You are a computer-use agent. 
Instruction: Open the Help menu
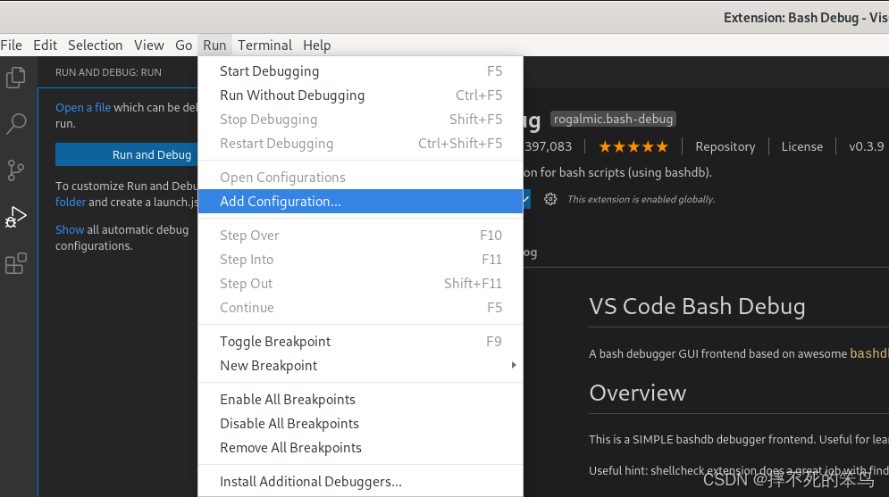click(x=317, y=46)
